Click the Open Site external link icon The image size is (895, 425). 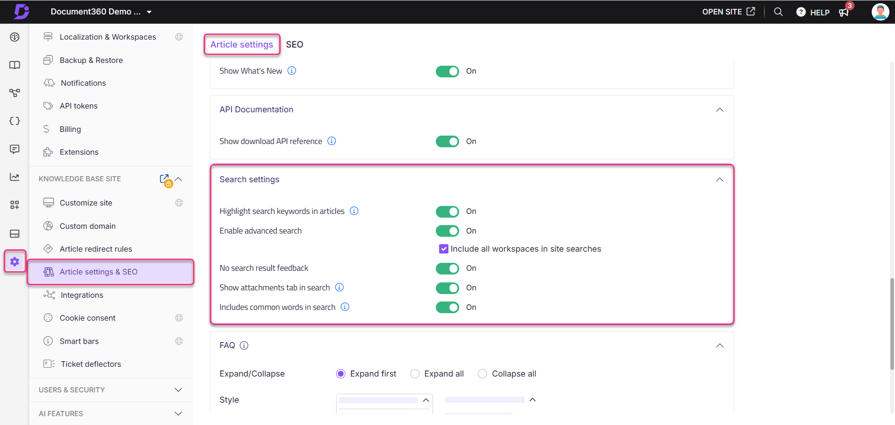[750, 11]
